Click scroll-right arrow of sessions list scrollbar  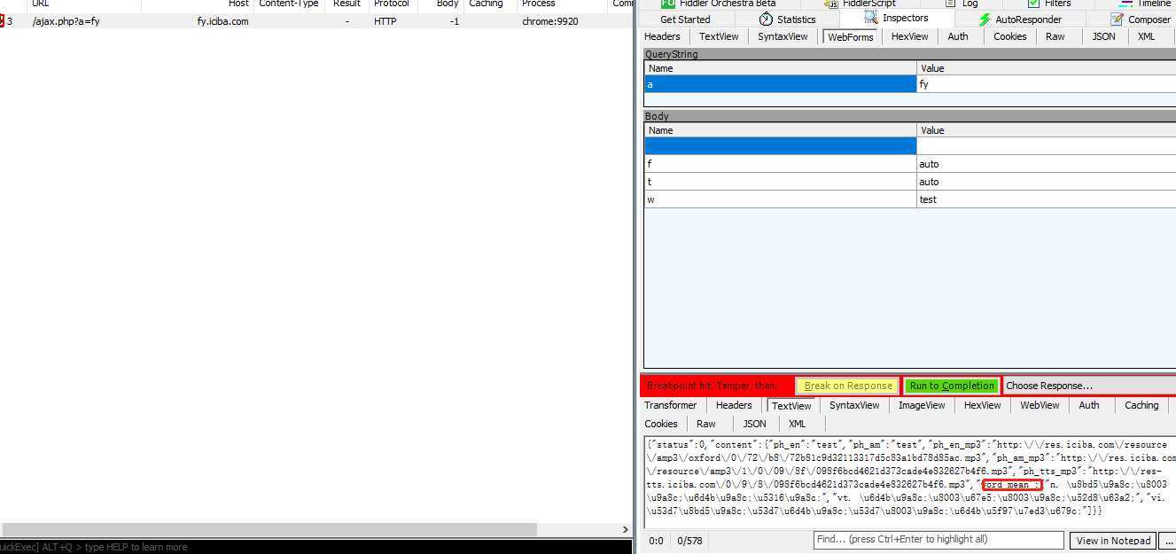coord(625,529)
